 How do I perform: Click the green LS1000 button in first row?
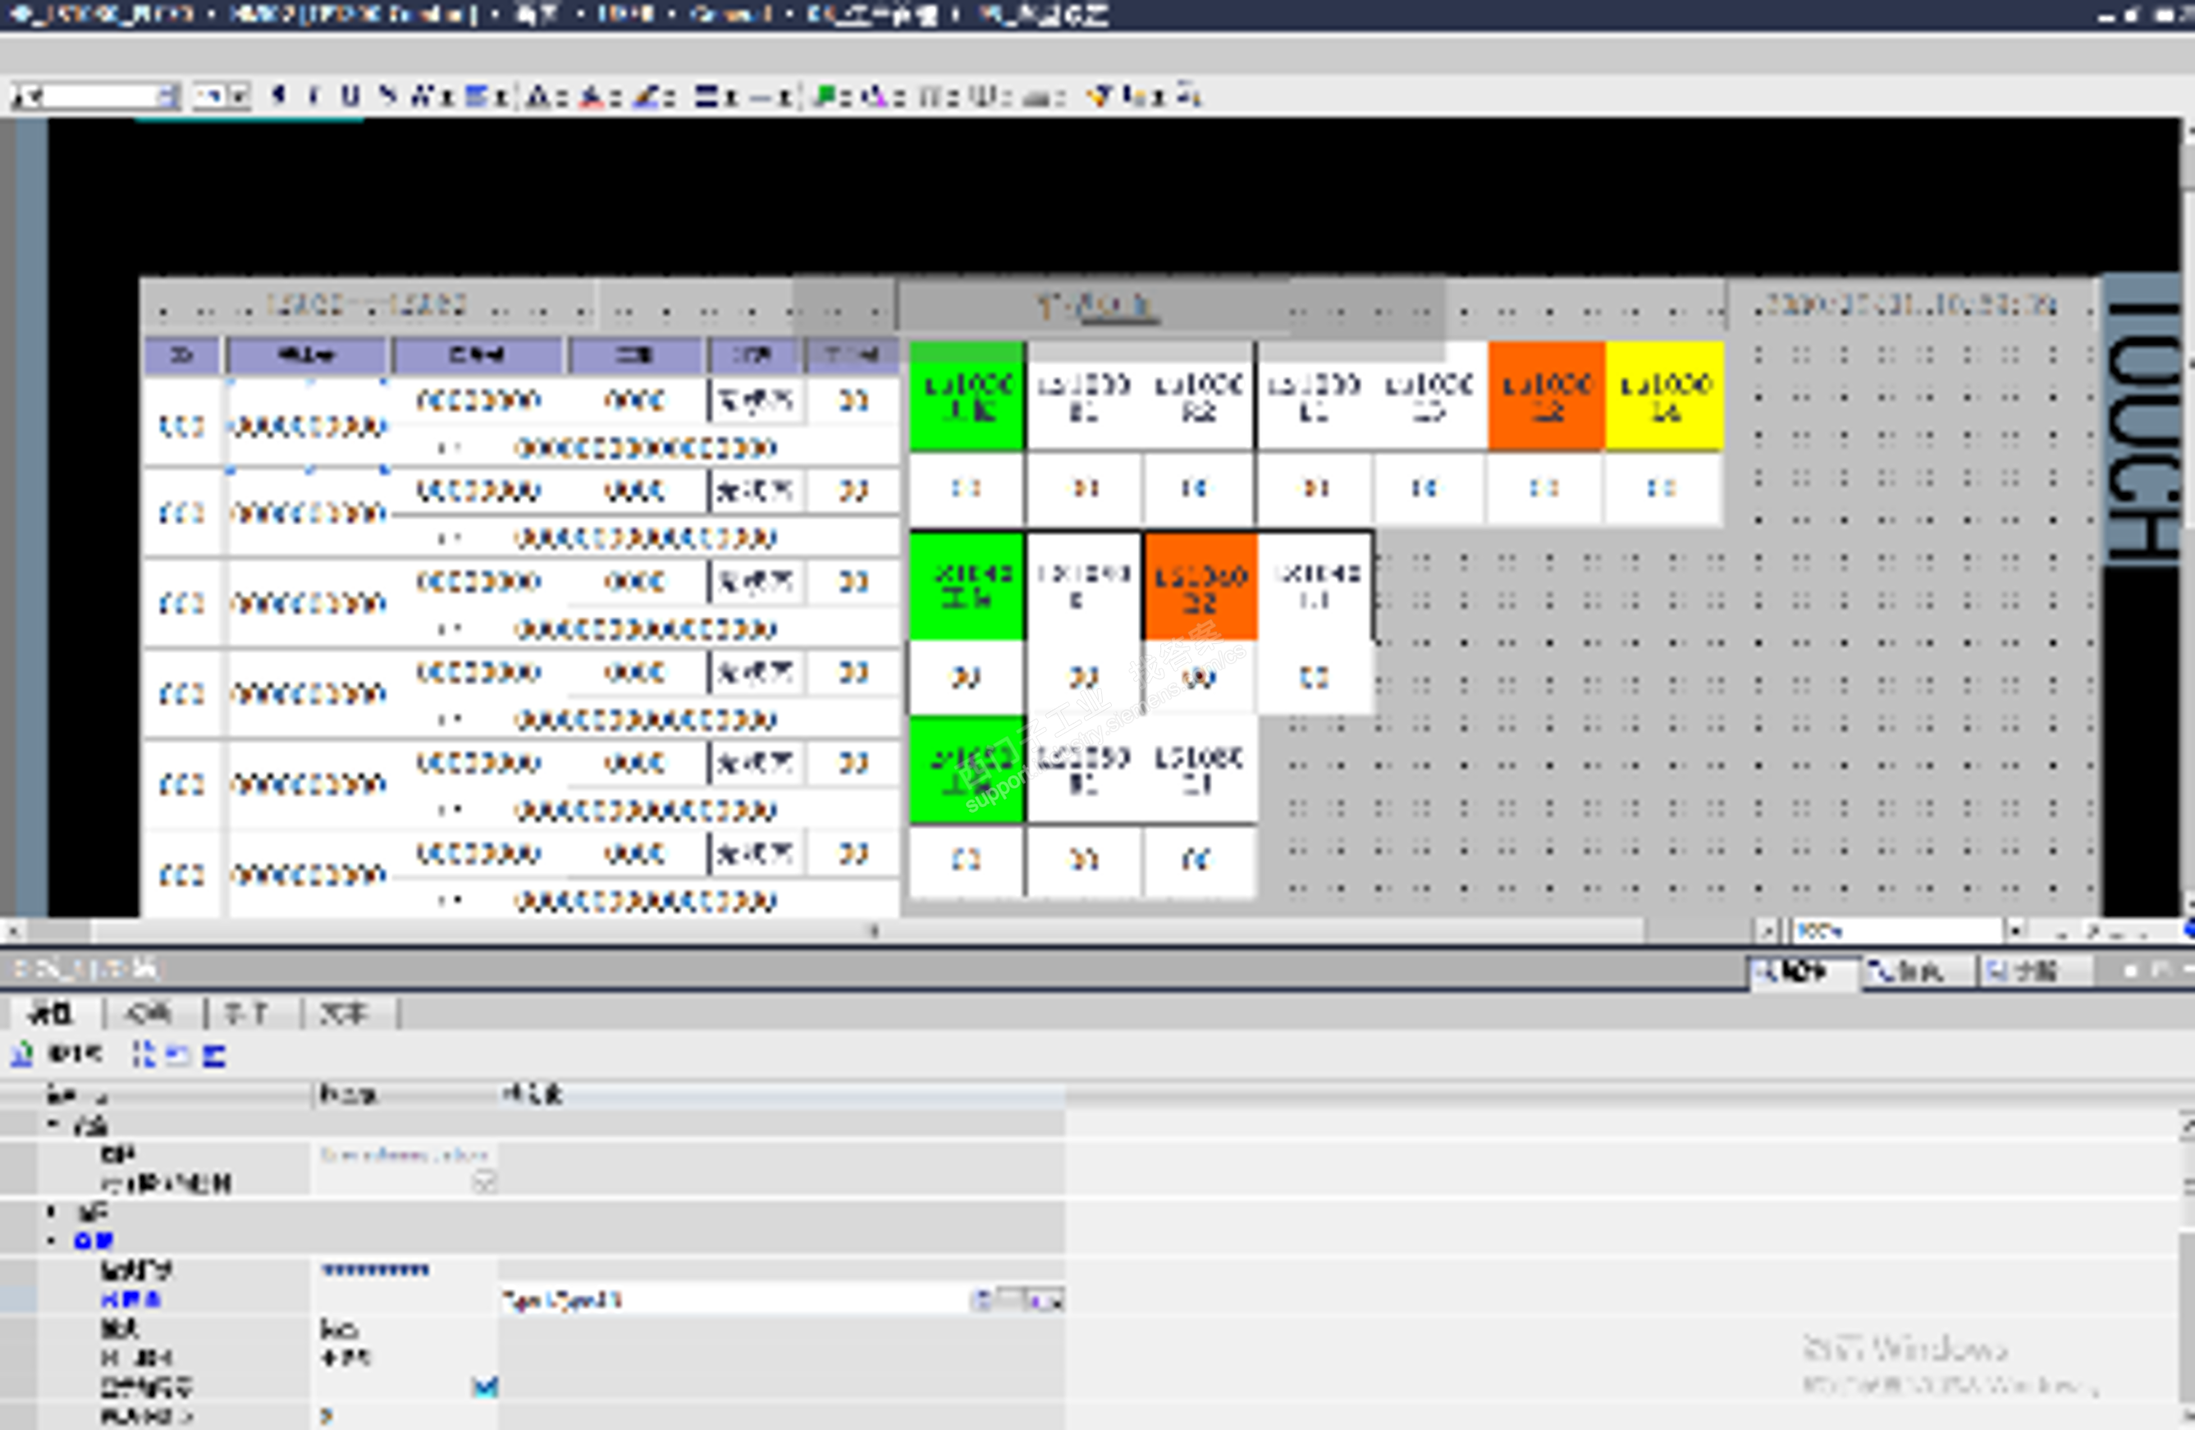967,397
